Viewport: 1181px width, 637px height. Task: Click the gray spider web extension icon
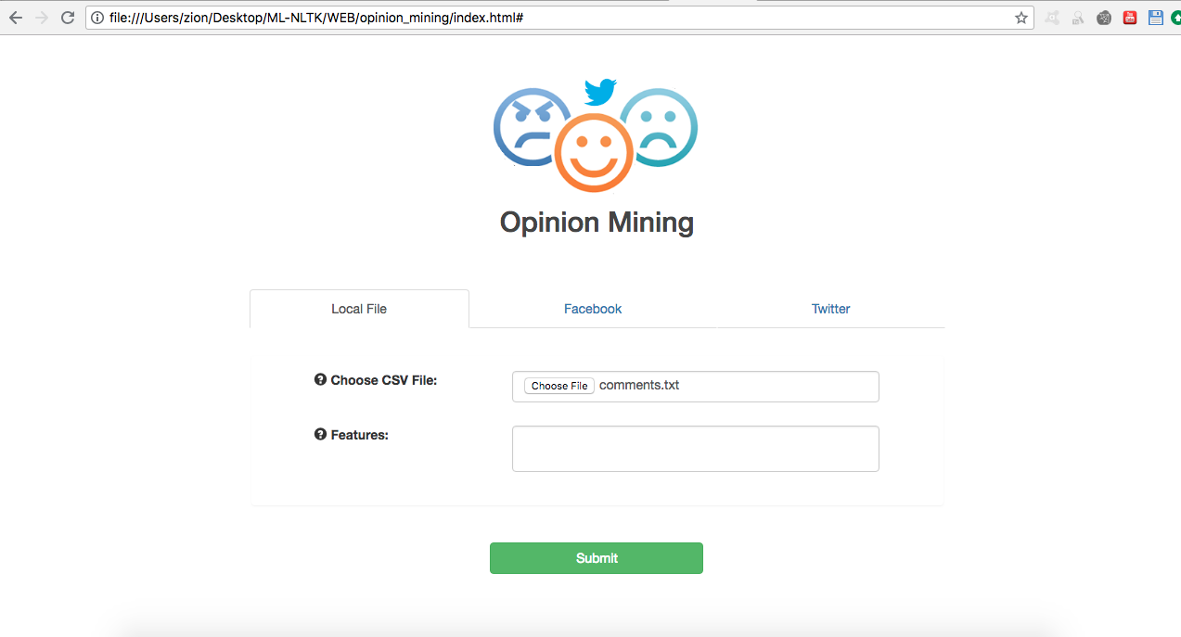[x=1104, y=18]
